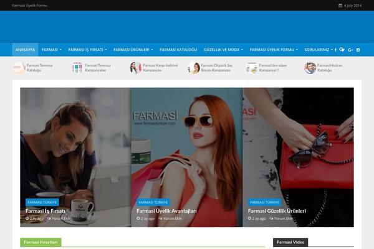374x249 pixels.
Task: Click comment icon under Farmasi İş Fırsatı
Action: (49, 218)
